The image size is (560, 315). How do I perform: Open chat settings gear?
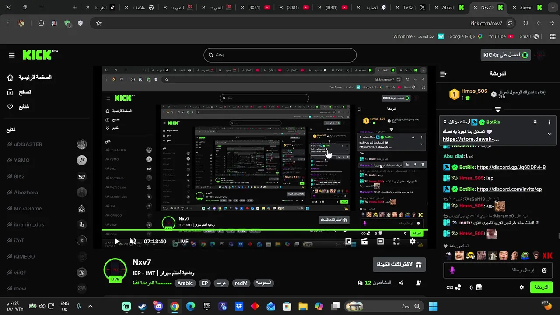[521, 287]
